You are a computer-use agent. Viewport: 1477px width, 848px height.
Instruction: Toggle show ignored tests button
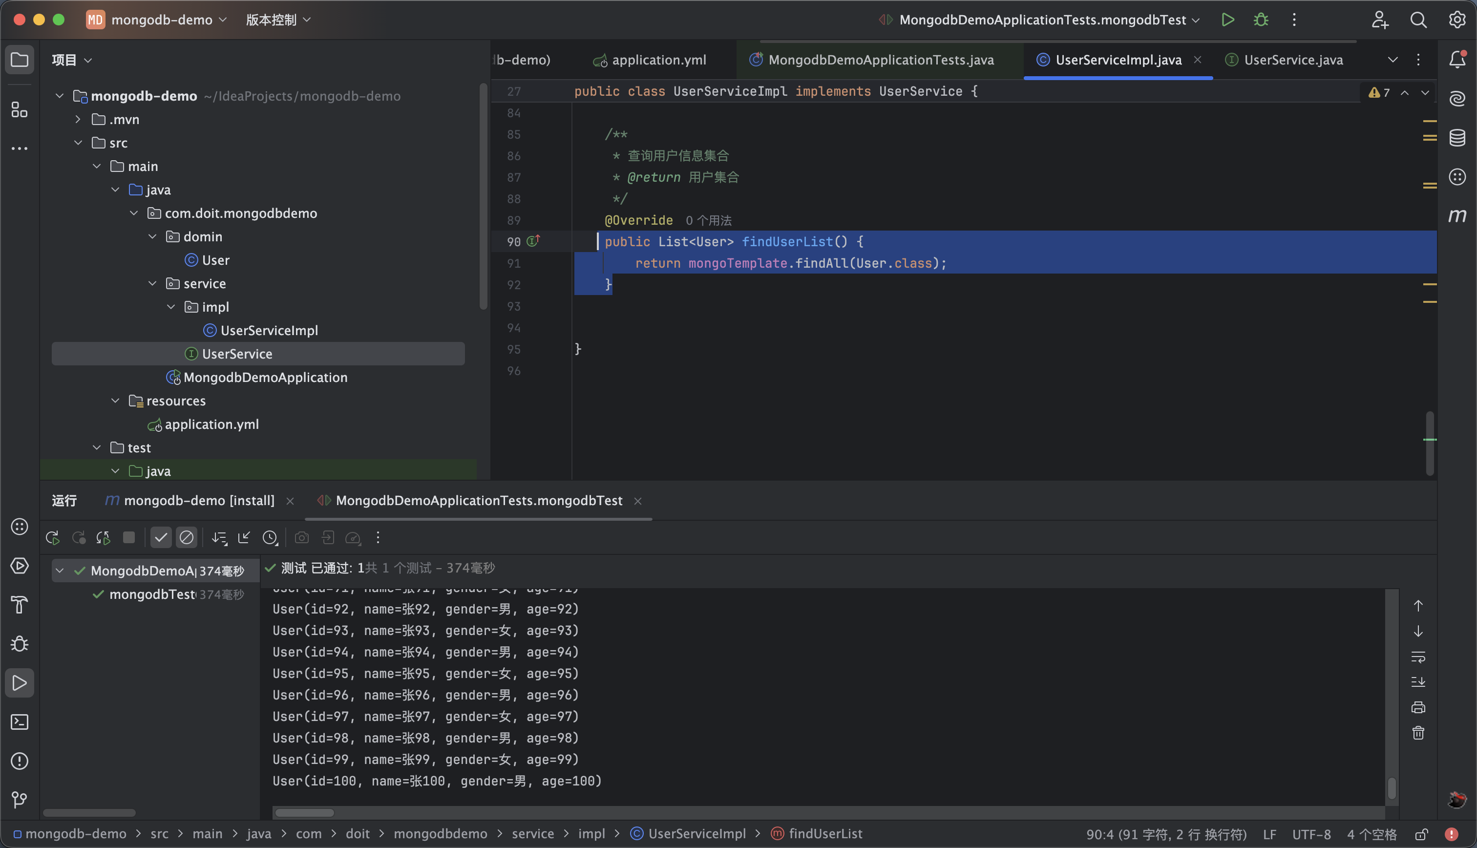click(x=186, y=537)
